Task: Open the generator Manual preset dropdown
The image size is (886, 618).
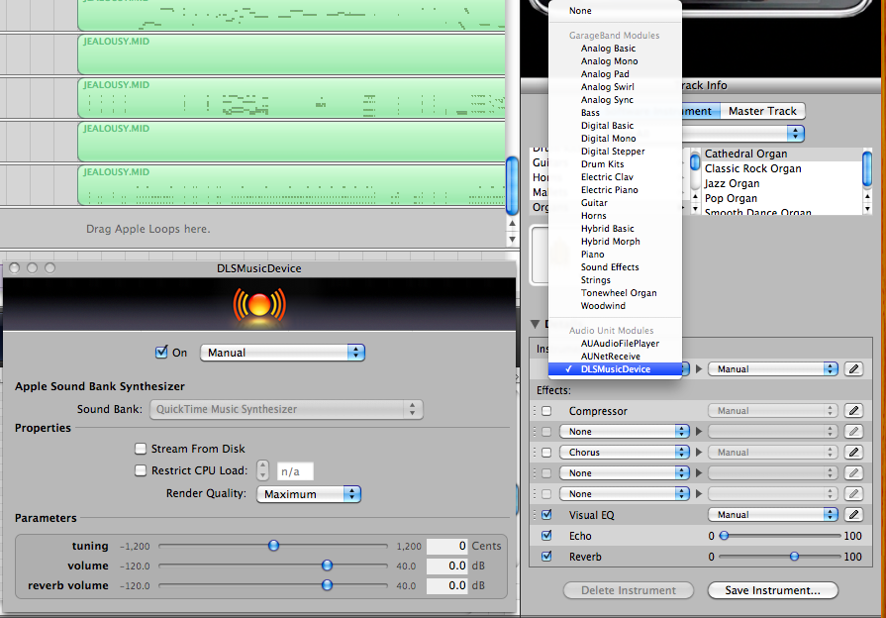Action: 773,369
